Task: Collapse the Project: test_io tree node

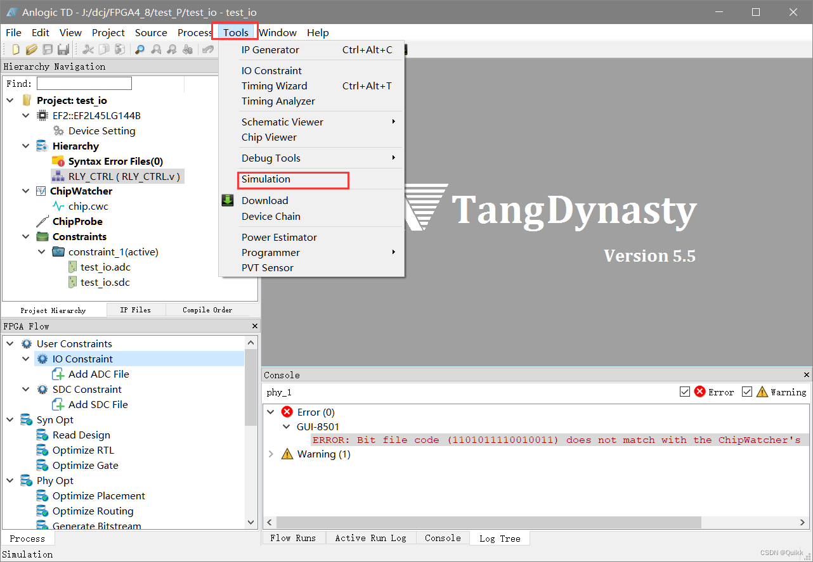Action: (x=10, y=100)
